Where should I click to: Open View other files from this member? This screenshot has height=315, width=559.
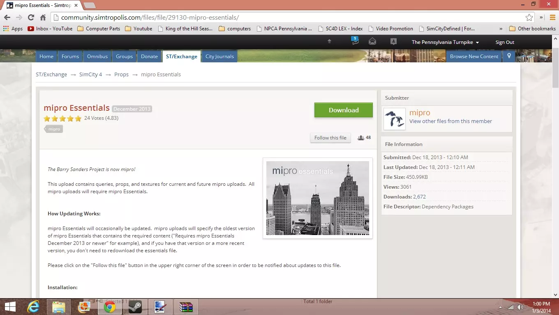[x=450, y=121]
